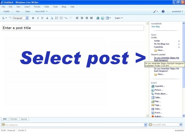The image size is (185, 132).
Task: Open the help question mark icon
Action: 163,12
